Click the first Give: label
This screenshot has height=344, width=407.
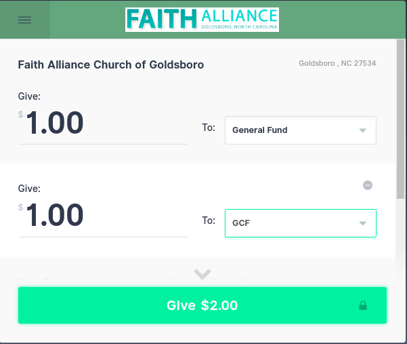[29, 96]
